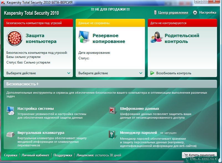Viewport: 222px width, 163px height.
Task: Open the Защита компьютера section title
Action: [41, 38]
